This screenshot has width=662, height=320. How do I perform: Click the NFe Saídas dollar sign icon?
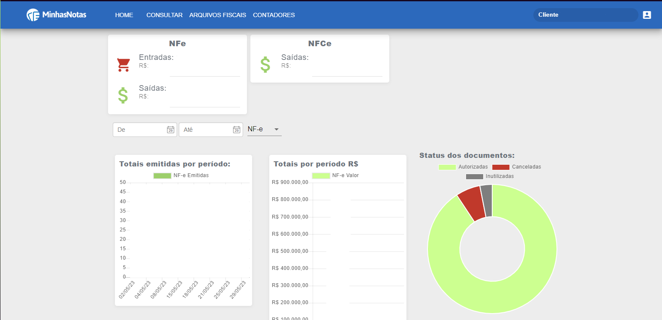pos(123,95)
